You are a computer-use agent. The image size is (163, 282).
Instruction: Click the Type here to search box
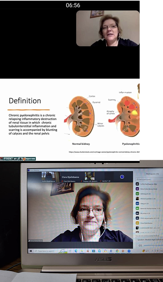[x=46, y=251]
